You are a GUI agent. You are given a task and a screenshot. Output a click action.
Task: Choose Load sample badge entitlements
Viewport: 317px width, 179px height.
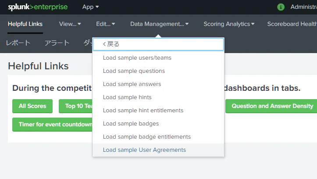(x=158, y=137)
